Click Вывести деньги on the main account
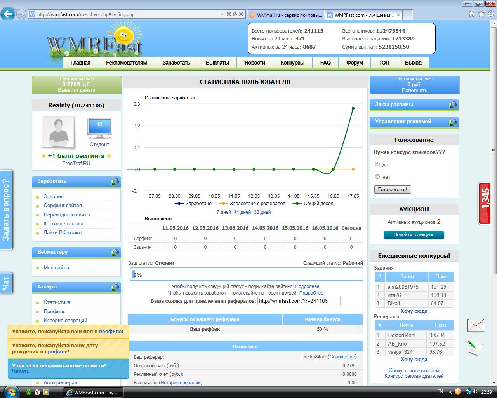This screenshot has width=497, height=398. (76, 90)
